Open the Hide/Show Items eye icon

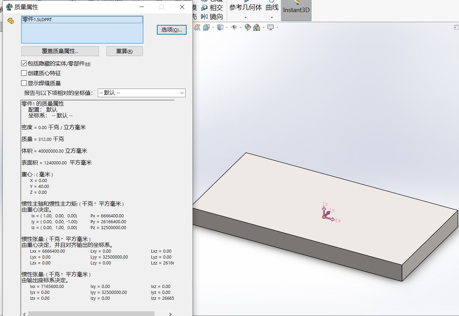(234, 27)
